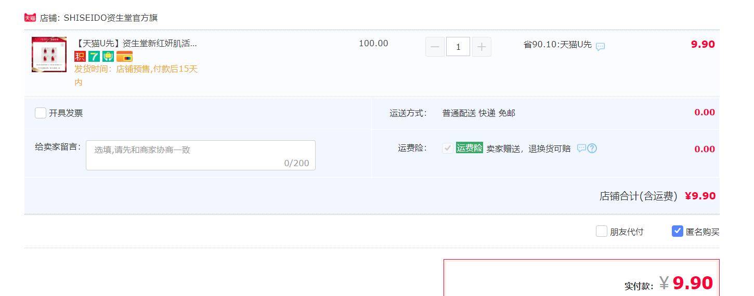
Task: Click the 100.00 unit price
Action: coord(373,44)
